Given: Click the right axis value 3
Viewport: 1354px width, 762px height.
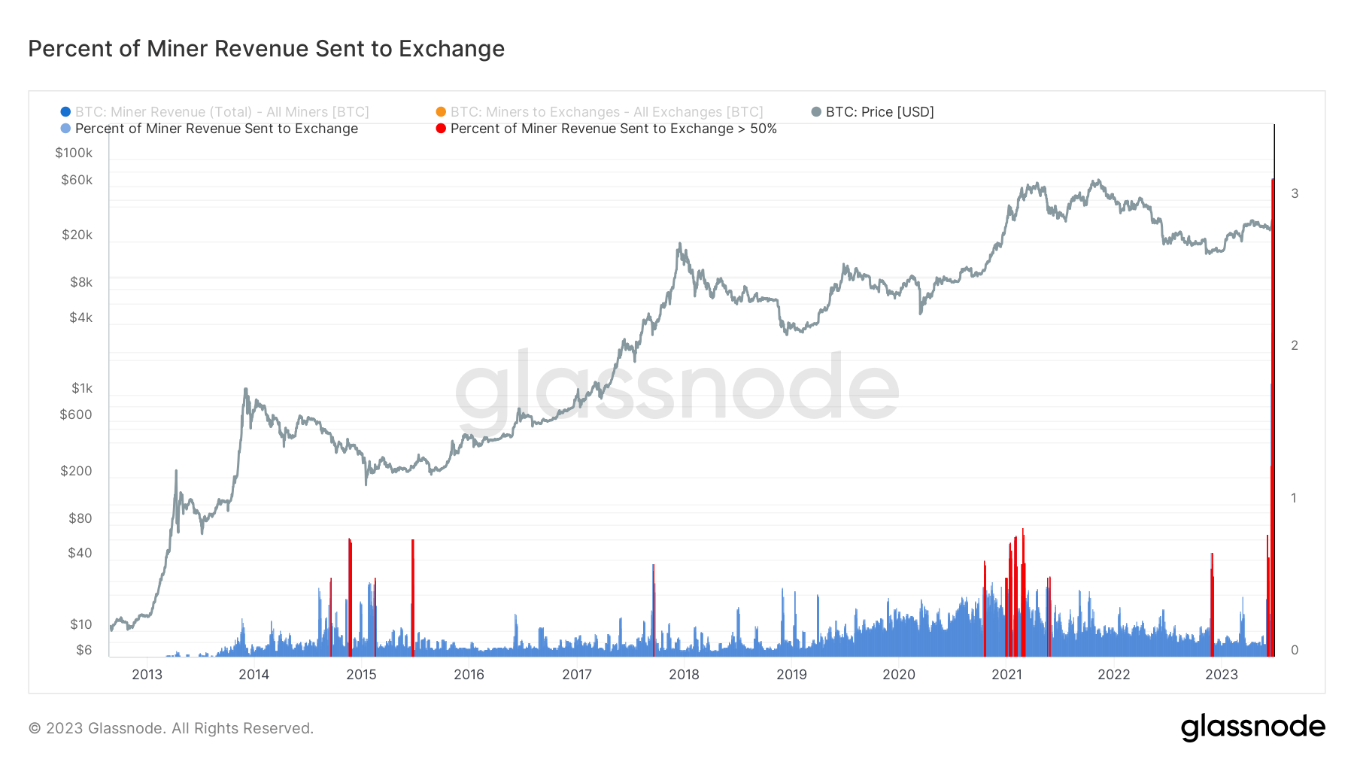Looking at the screenshot, I should click(1295, 193).
